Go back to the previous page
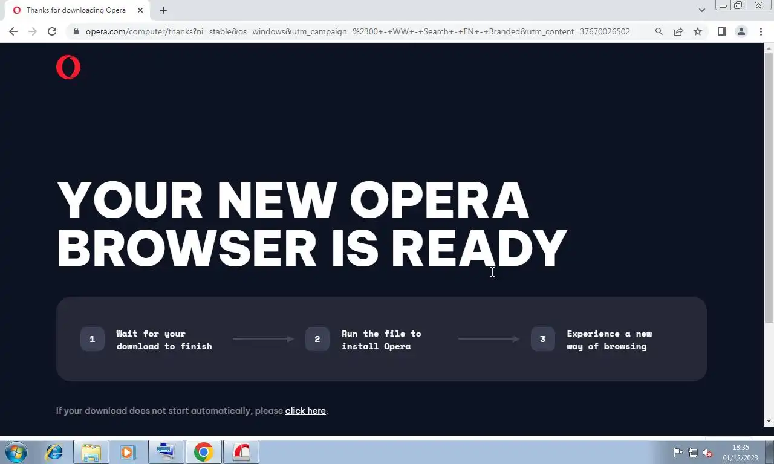 coord(13,31)
